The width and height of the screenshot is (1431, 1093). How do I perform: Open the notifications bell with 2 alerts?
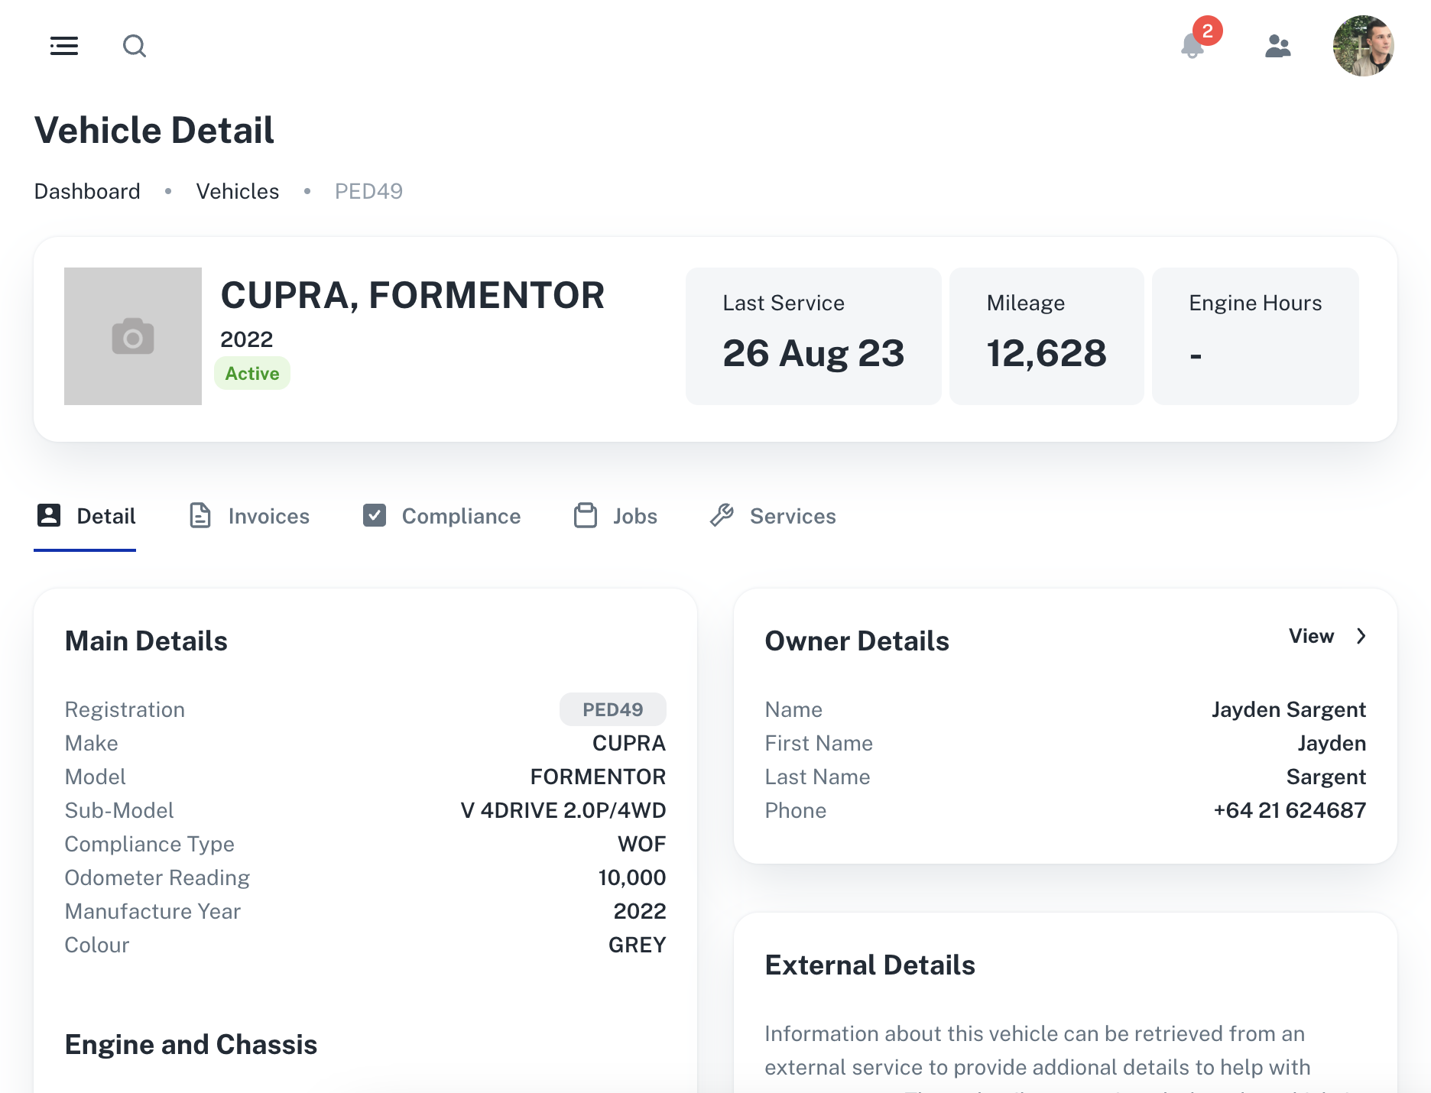pyautogui.click(x=1191, y=47)
